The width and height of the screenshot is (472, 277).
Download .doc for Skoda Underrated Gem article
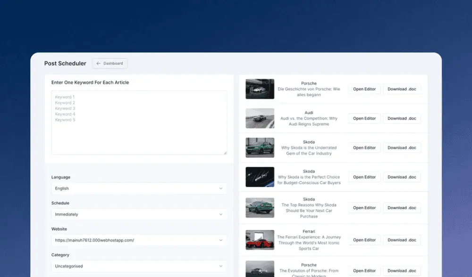coord(402,148)
